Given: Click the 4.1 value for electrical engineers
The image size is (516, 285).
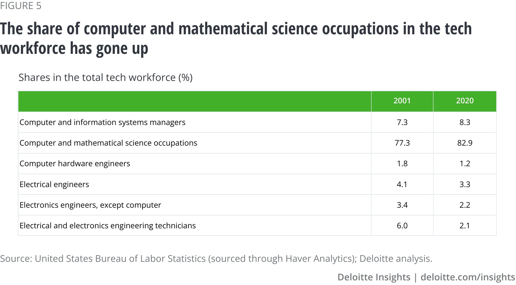Looking at the screenshot, I should coord(402,184).
